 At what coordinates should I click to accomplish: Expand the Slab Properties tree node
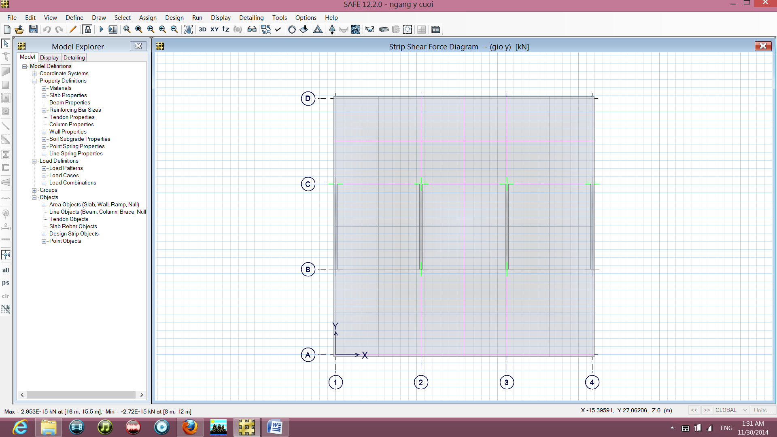tap(44, 95)
